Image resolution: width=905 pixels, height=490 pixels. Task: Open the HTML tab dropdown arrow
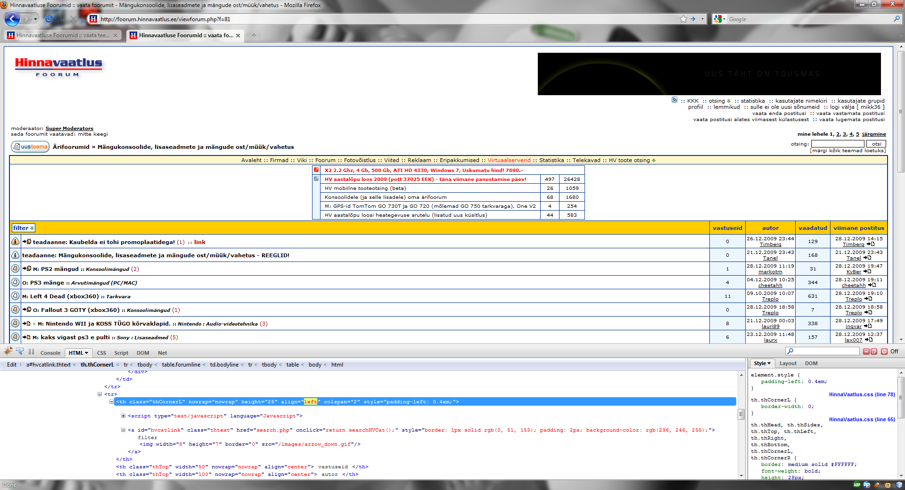click(86, 353)
